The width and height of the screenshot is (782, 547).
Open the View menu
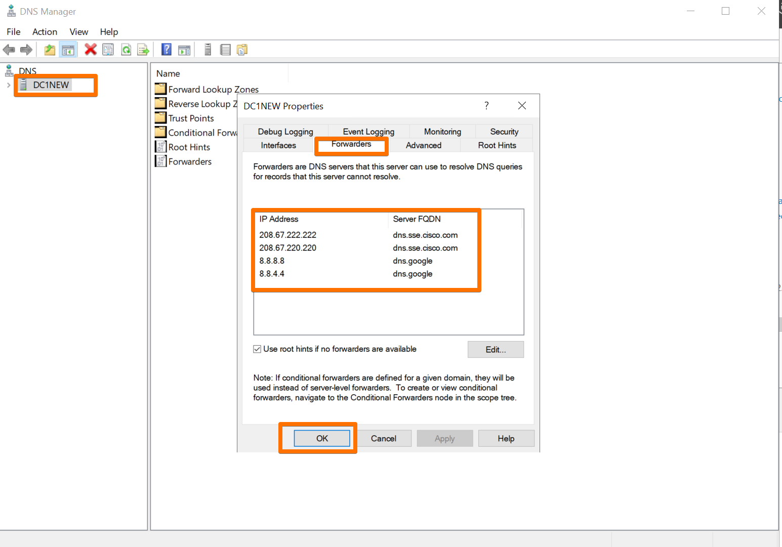[78, 32]
